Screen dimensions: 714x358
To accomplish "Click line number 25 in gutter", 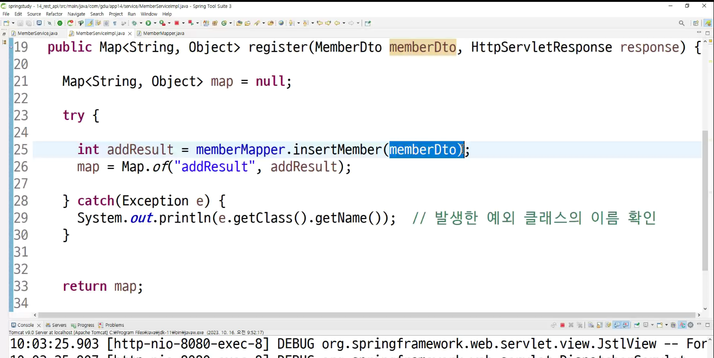I will point(21,149).
